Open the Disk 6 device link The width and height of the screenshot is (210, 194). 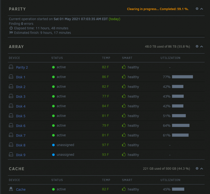click(x=21, y=126)
